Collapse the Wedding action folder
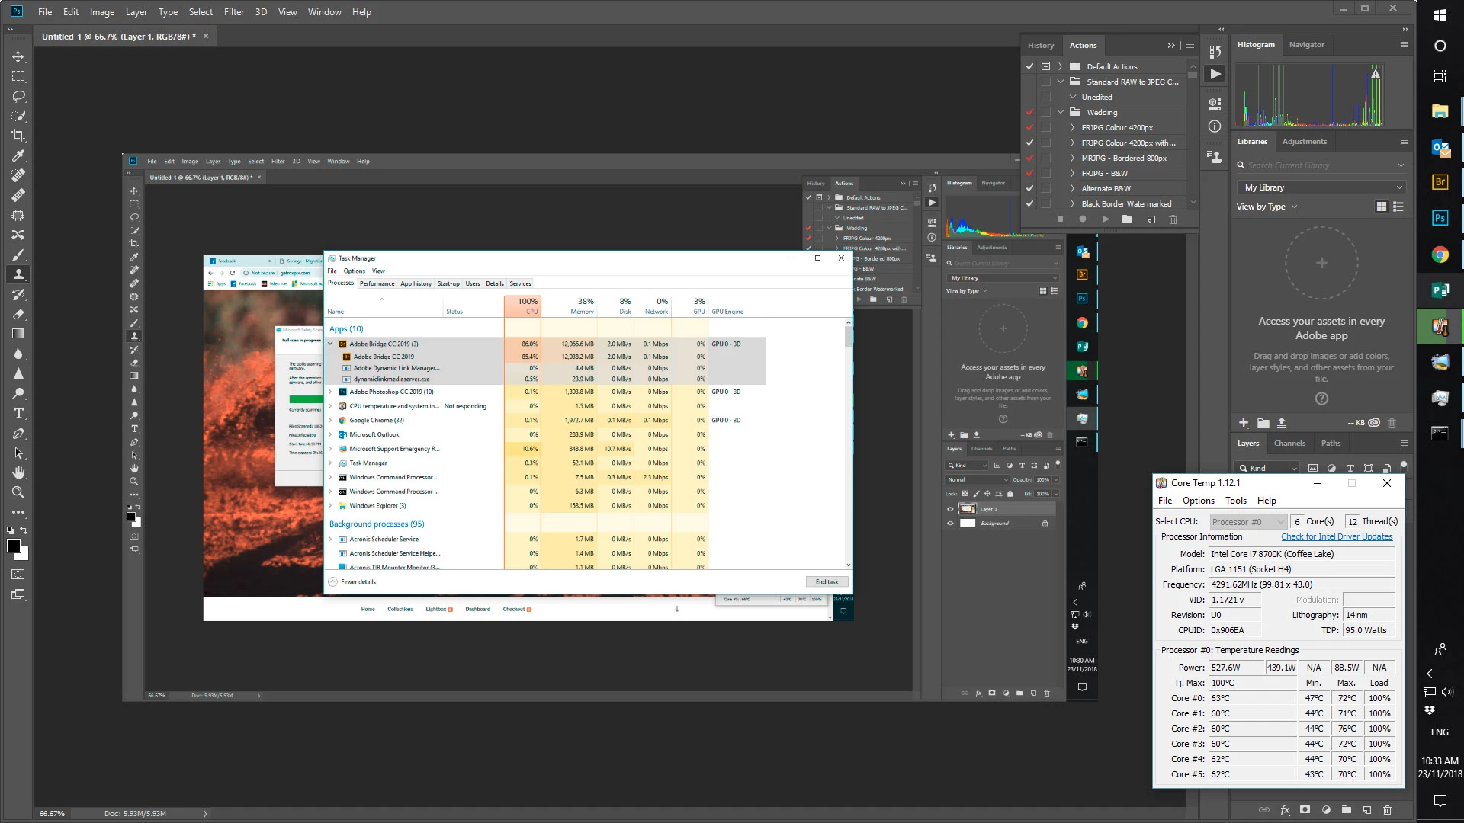 1061,112
